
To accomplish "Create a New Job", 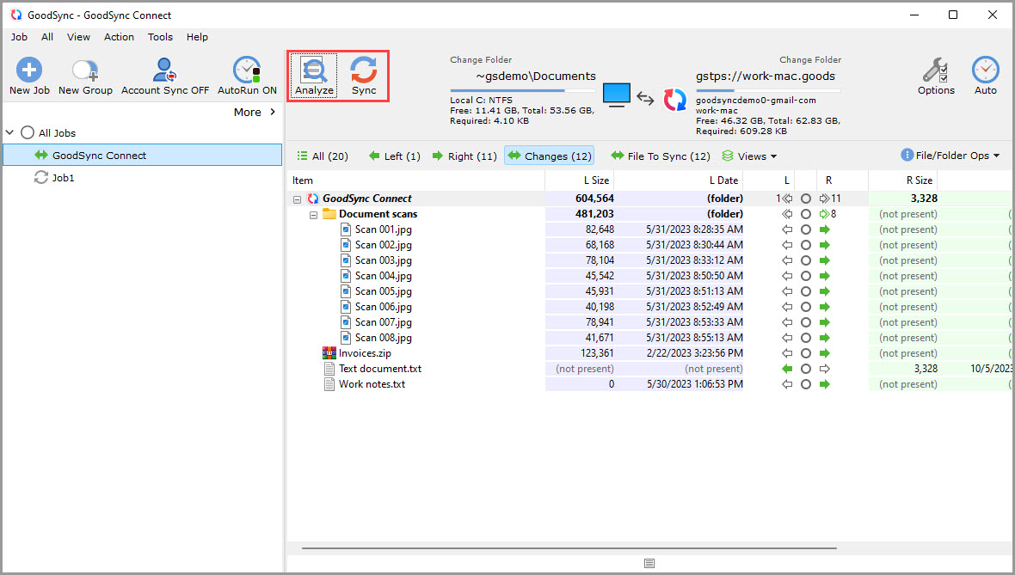I will [28, 74].
